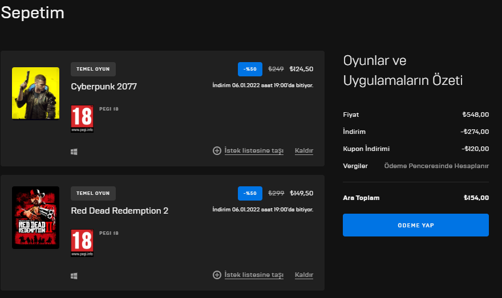Click the İndirim label in the summary
Image resolution: width=502 pixels, height=298 pixels.
(x=354, y=132)
